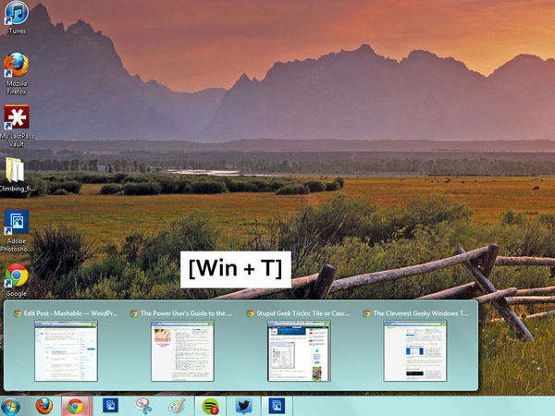Launch Snipping Tool scissors icon in taskbar
The image size is (555, 416).
[143, 405]
